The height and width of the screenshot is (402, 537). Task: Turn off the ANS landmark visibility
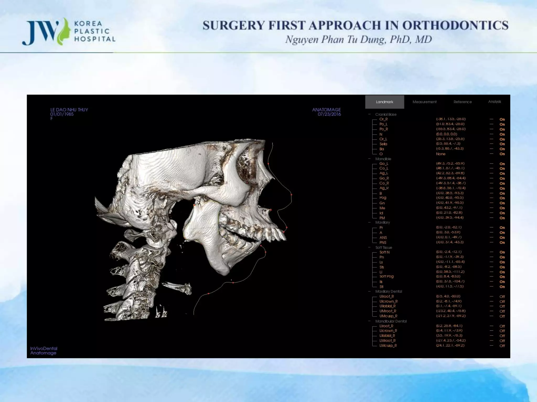(502, 238)
